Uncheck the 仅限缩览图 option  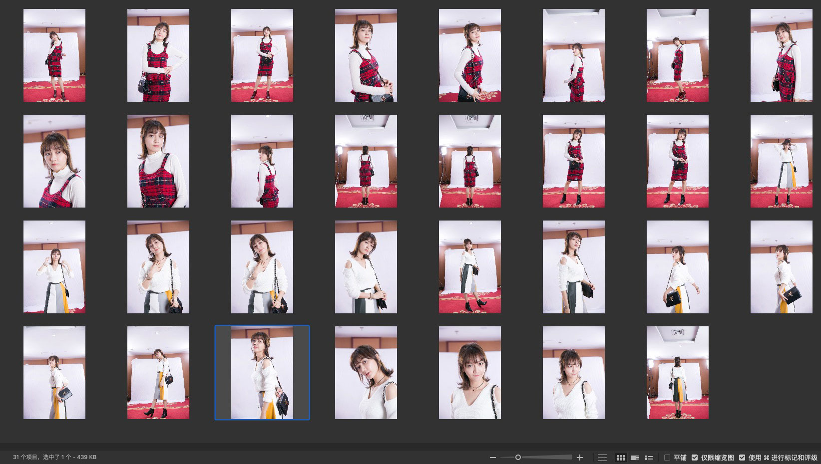(695, 458)
